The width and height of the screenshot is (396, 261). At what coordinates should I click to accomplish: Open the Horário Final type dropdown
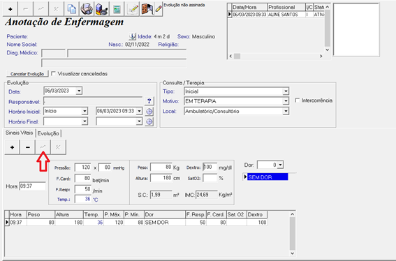(x=85, y=121)
